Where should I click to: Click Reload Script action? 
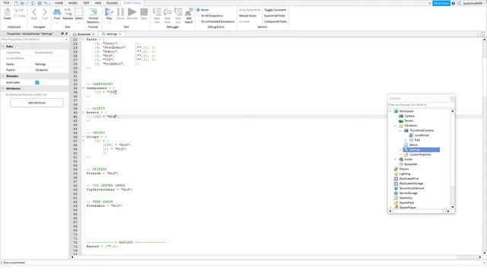click(x=247, y=15)
